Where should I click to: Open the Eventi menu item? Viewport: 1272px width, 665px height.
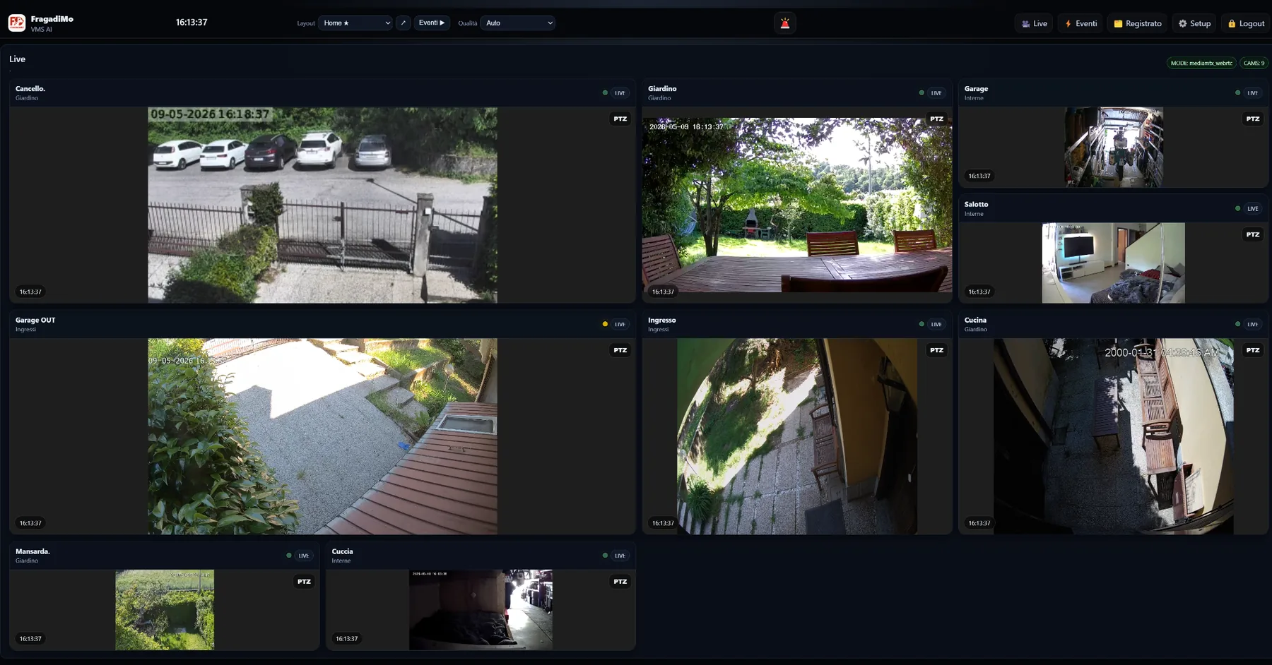[1080, 23]
